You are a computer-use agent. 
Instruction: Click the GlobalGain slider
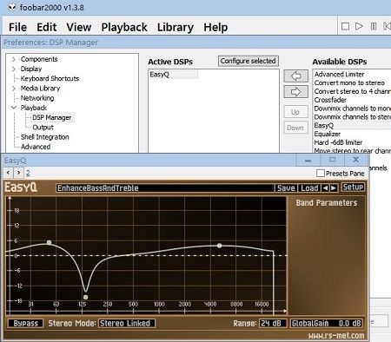[x=327, y=323]
